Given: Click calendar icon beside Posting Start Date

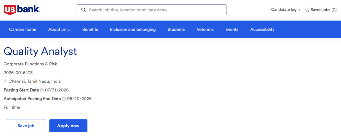Looking at the screenshot, I should coord(42,90).
